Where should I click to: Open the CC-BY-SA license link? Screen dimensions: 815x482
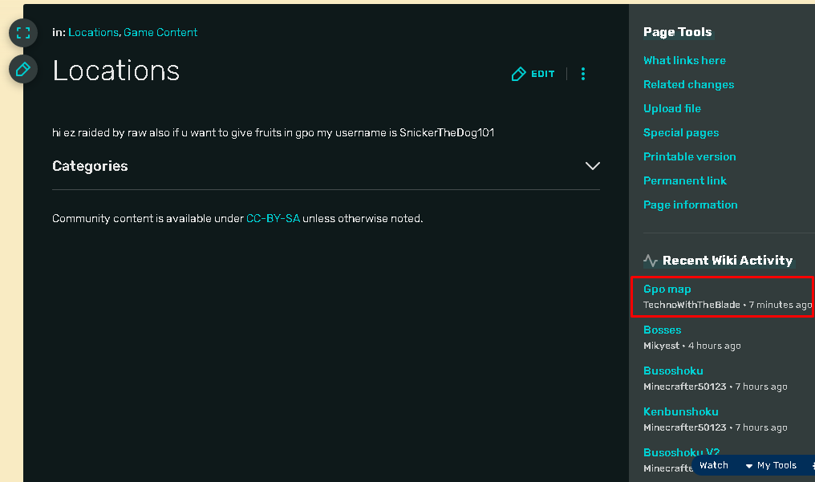(274, 218)
